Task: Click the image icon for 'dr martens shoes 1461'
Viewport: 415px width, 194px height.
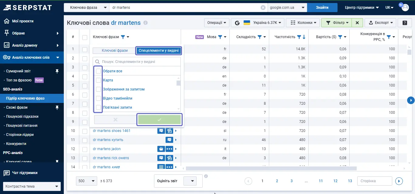Action: 169,131
